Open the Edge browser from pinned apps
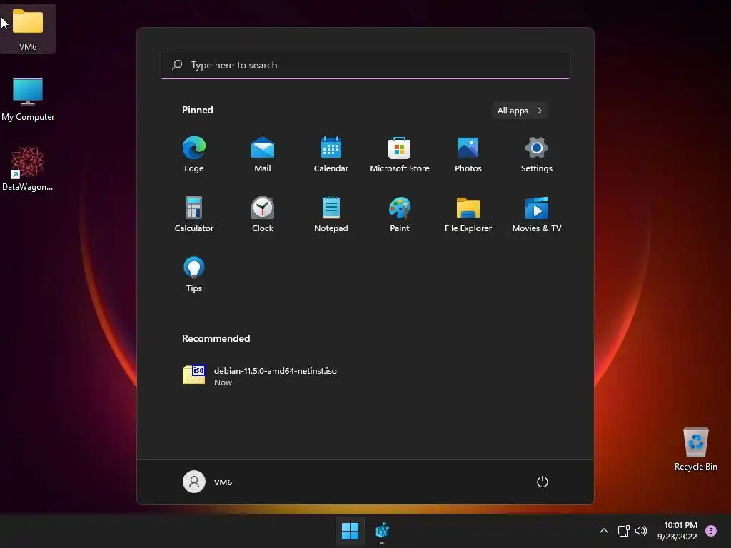The width and height of the screenshot is (731, 548). pyautogui.click(x=194, y=154)
